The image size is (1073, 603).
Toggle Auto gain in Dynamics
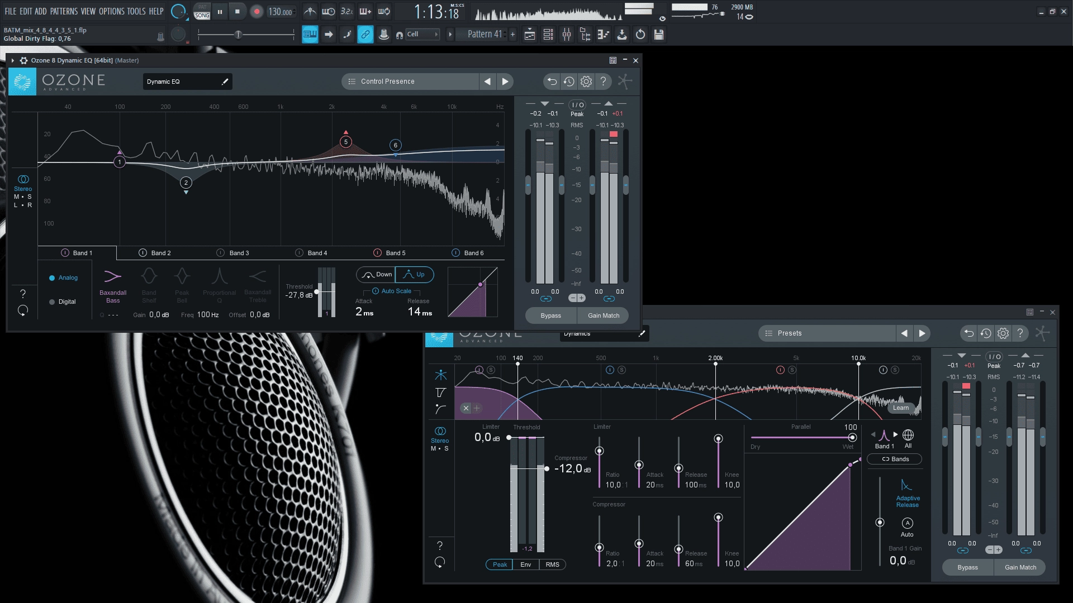[907, 527]
